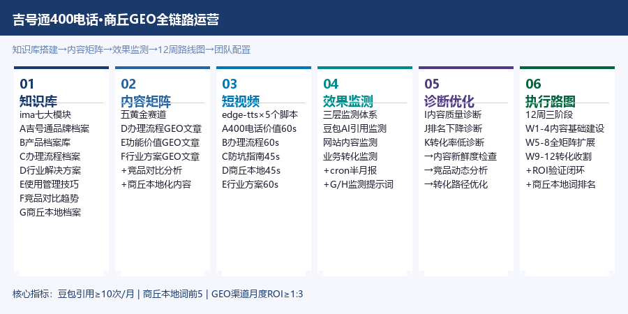Select the text ima七大模块
Image resolution: width=628 pixels, height=314 pixels.
(x=45, y=114)
